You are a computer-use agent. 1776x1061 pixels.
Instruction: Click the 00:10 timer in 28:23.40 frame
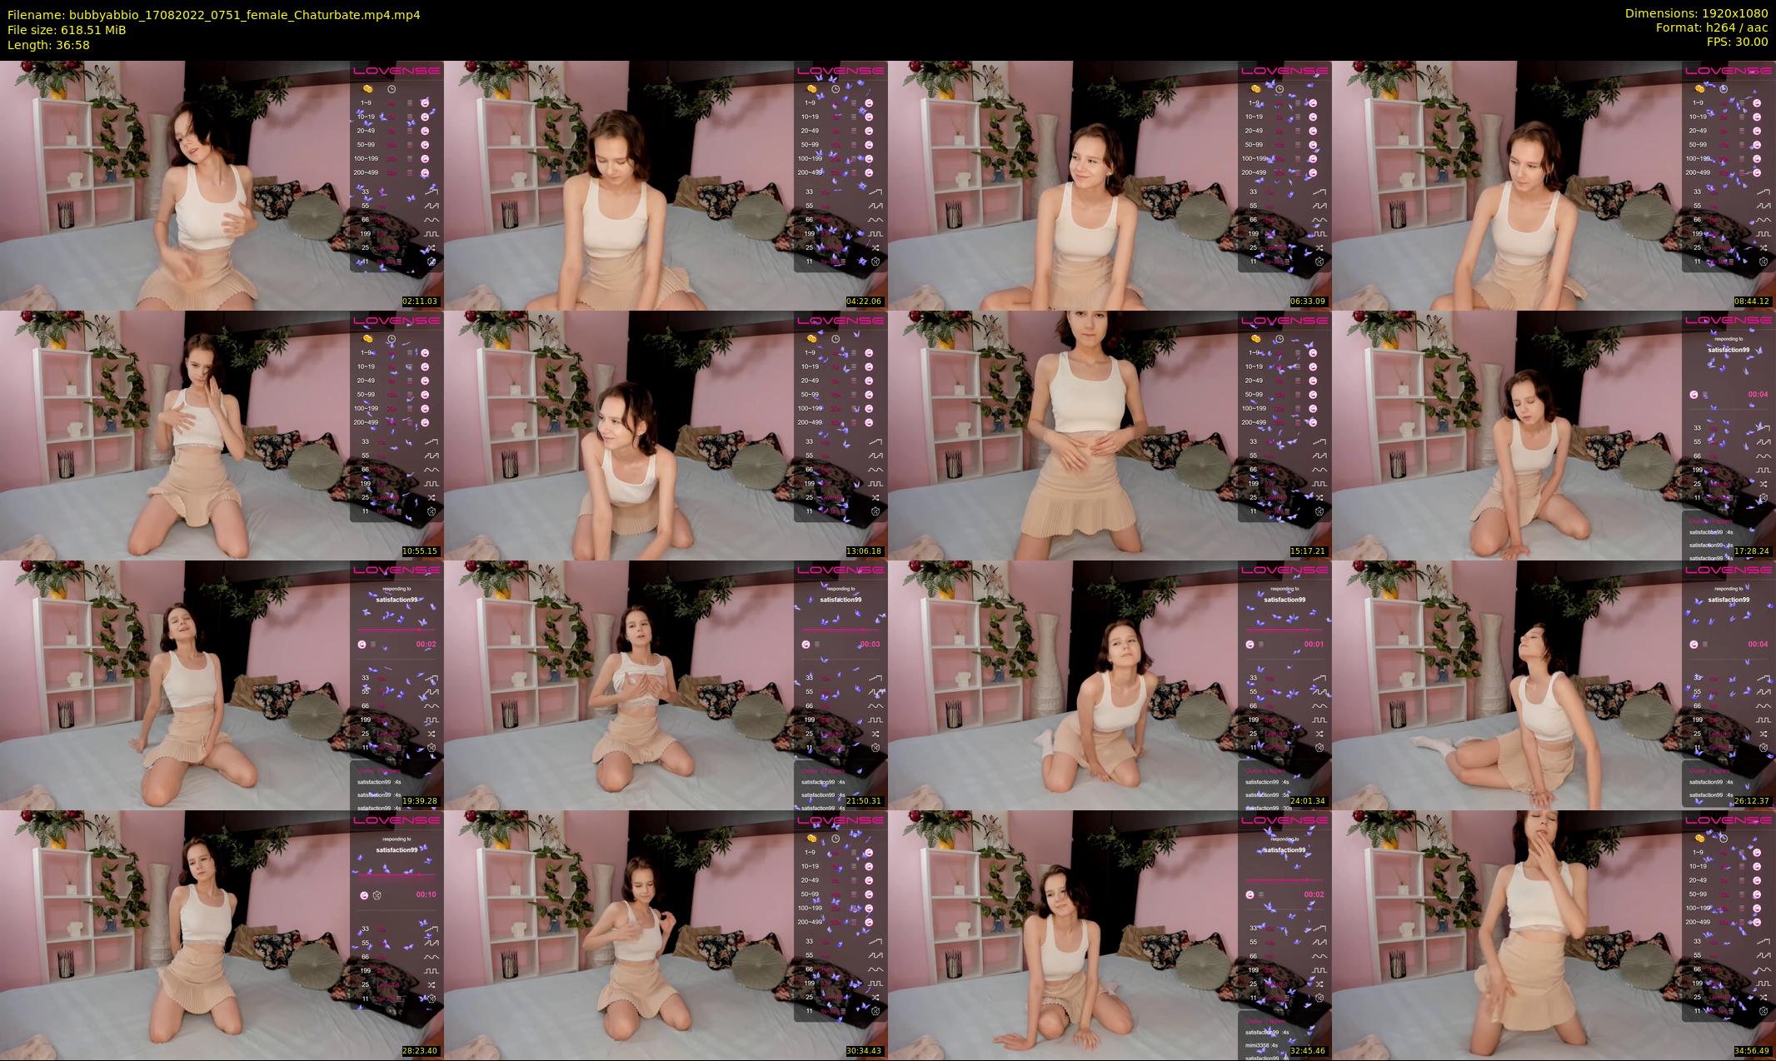[427, 894]
